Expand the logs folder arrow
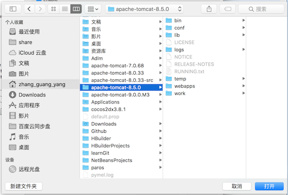 pyautogui.click(x=243, y=49)
